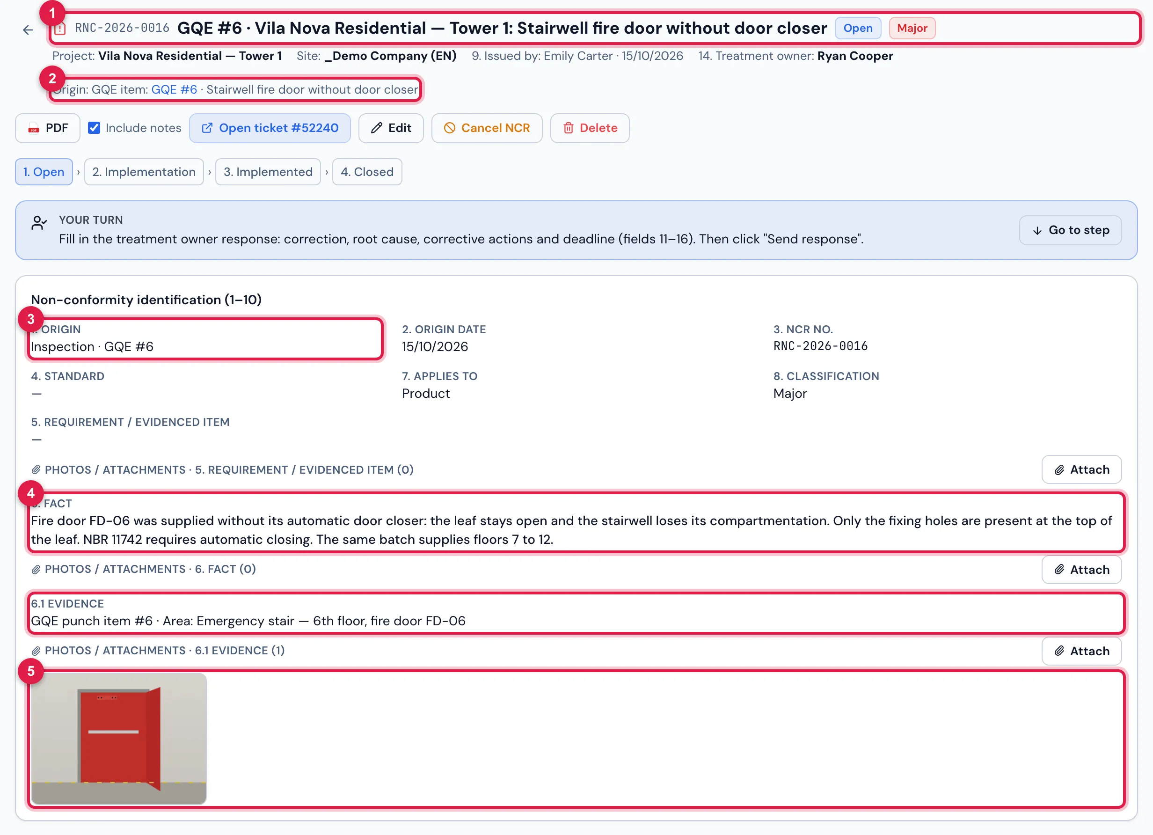Screen dimensions: 1153x835
Task: Select the 3. Implemented step
Action: (x=268, y=172)
